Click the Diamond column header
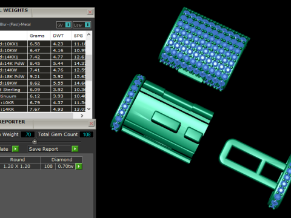Image resolution: width=291 pixels, height=218 pixels. pyautogui.click(x=62, y=160)
